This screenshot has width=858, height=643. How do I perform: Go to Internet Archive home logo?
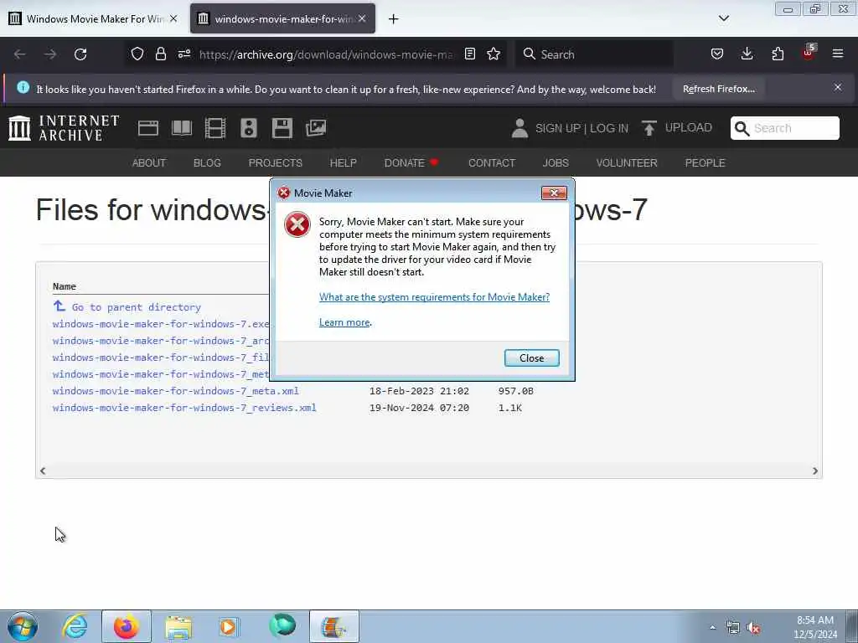[64, 128]
